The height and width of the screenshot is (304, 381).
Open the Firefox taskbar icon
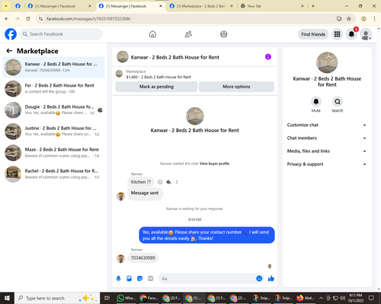(x=306, y=298)
